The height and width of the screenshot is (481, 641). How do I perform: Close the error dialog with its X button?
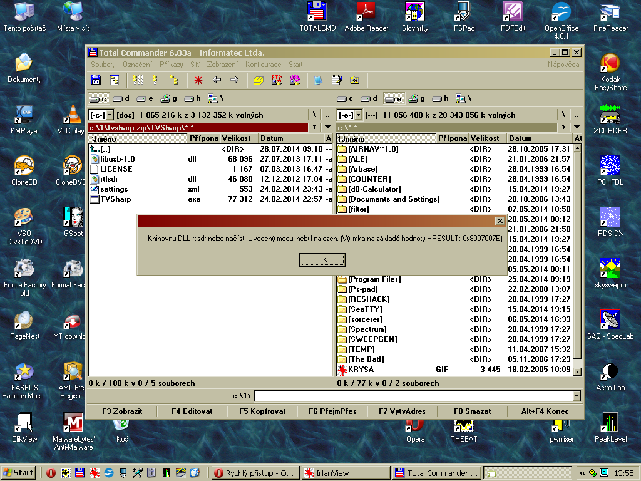click(500, 221)
